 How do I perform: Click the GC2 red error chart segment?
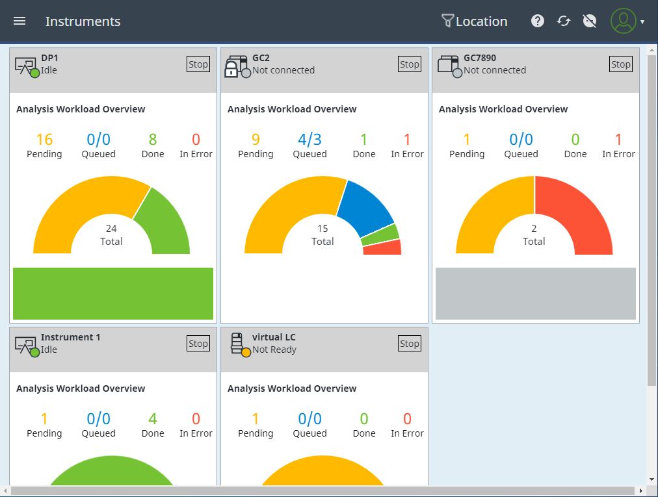click(x=383, y=248)
